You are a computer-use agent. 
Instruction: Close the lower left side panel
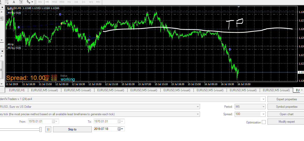point(2,51)
